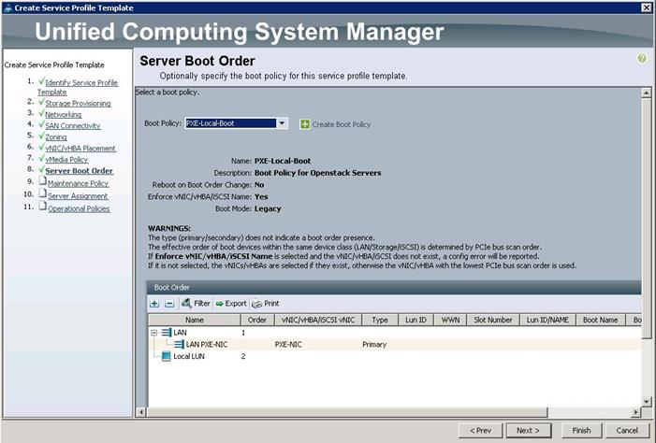This screenshot has width=656, height=443.
Task: Click the Boot Name column header
Action: (x=600, y=320)
